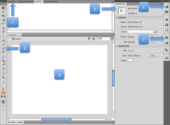The width and height of the screenshot is (170, 125).
Task: Select the Lasso tool
Action: [x=3, y=24]
